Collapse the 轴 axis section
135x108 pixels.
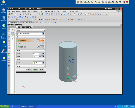pos(44,37)
